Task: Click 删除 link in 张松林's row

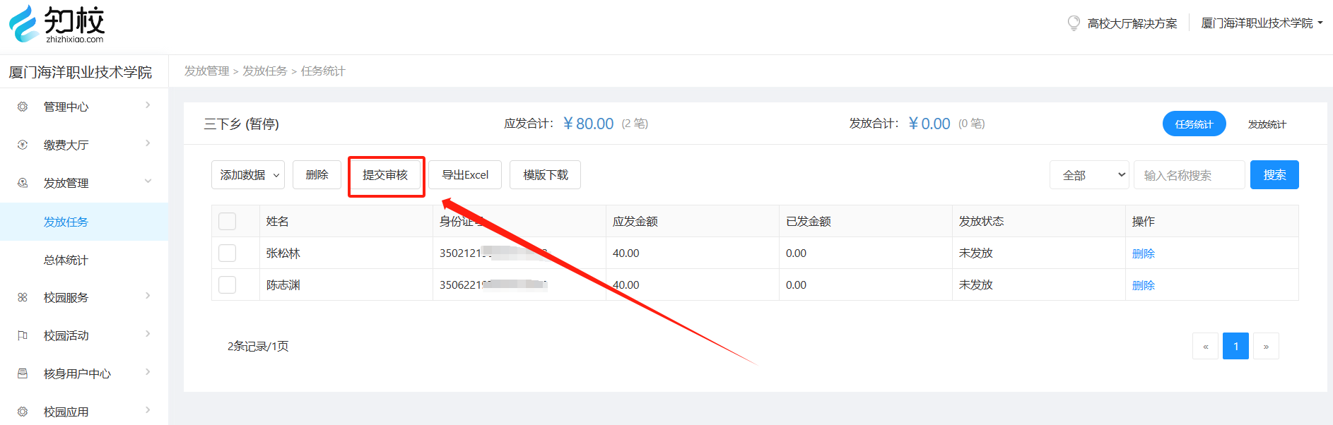Action: (x=1143, y=253)
